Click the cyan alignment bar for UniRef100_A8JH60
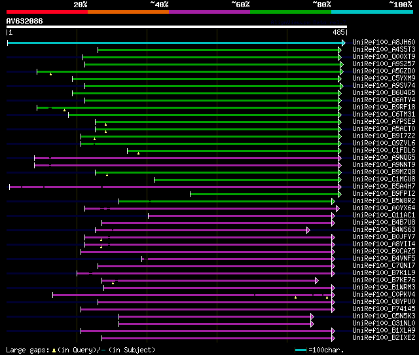Viewport: 419px width, 355px height. [175, 43]
